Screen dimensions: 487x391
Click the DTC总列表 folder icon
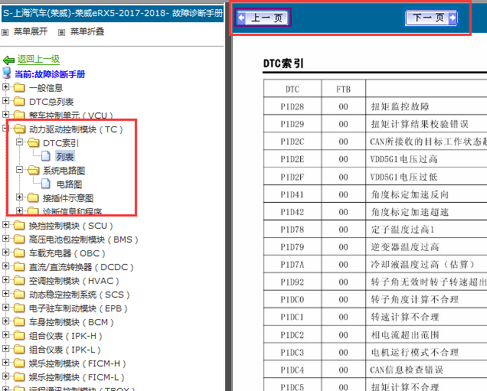click(x=19, y=101)
